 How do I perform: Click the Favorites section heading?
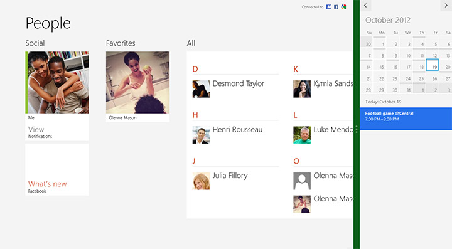(121, 43)
